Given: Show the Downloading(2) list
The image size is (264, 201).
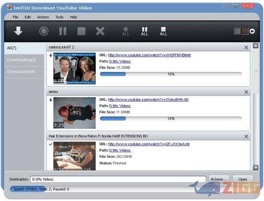Looking at the screenshot, I should (x=24, y=60).
